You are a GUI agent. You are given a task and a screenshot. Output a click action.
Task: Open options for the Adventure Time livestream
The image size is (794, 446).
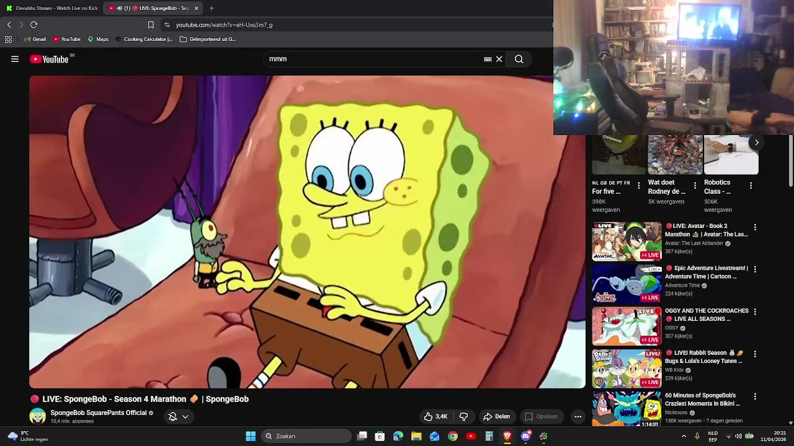pos(755,269)
